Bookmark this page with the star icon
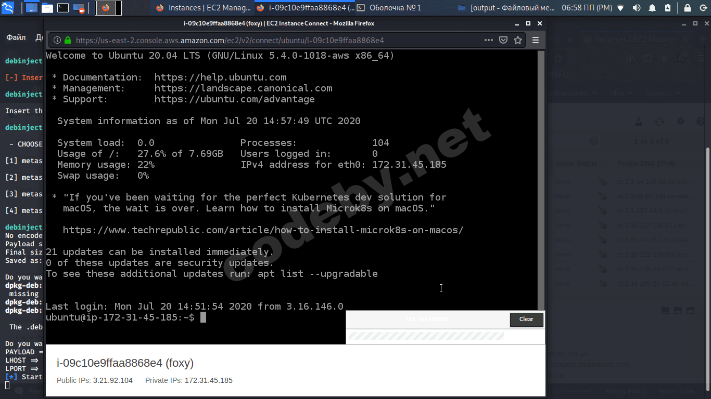This screenshot has width=711, height=399. (518, 40)
